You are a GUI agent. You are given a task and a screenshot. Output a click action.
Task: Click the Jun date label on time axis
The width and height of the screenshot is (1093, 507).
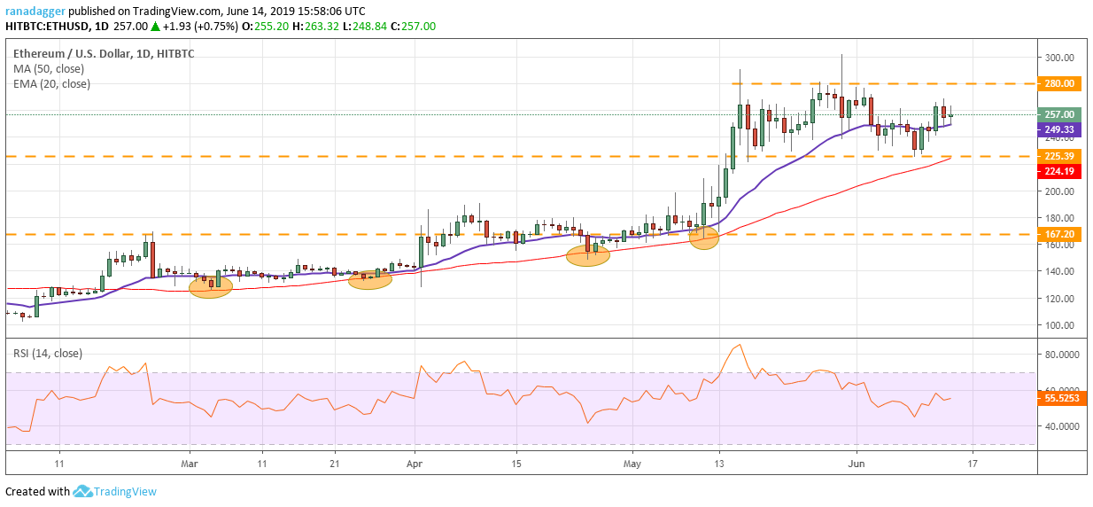[857, 463]
